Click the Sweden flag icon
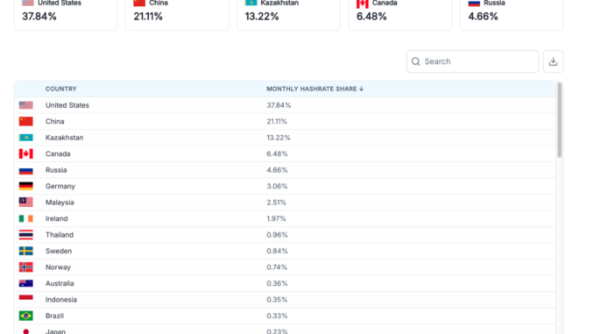Image resolution: width=594 pixels, height=334 pixels. tap(25, 251)
